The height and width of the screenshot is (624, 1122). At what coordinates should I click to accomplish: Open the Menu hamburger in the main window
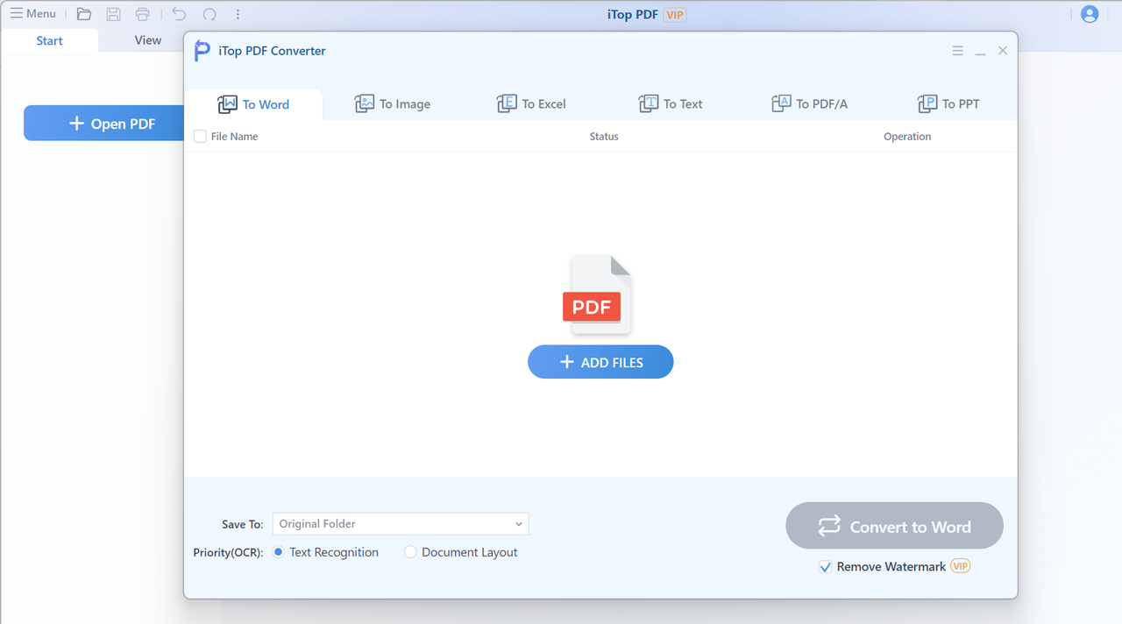point(32,14)
